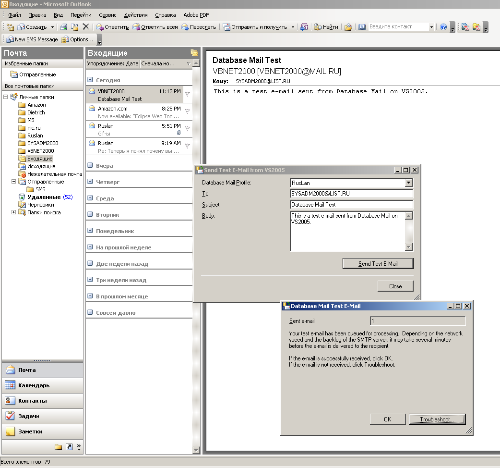
Task: Open the Вид menu
Action: (58, 15)
